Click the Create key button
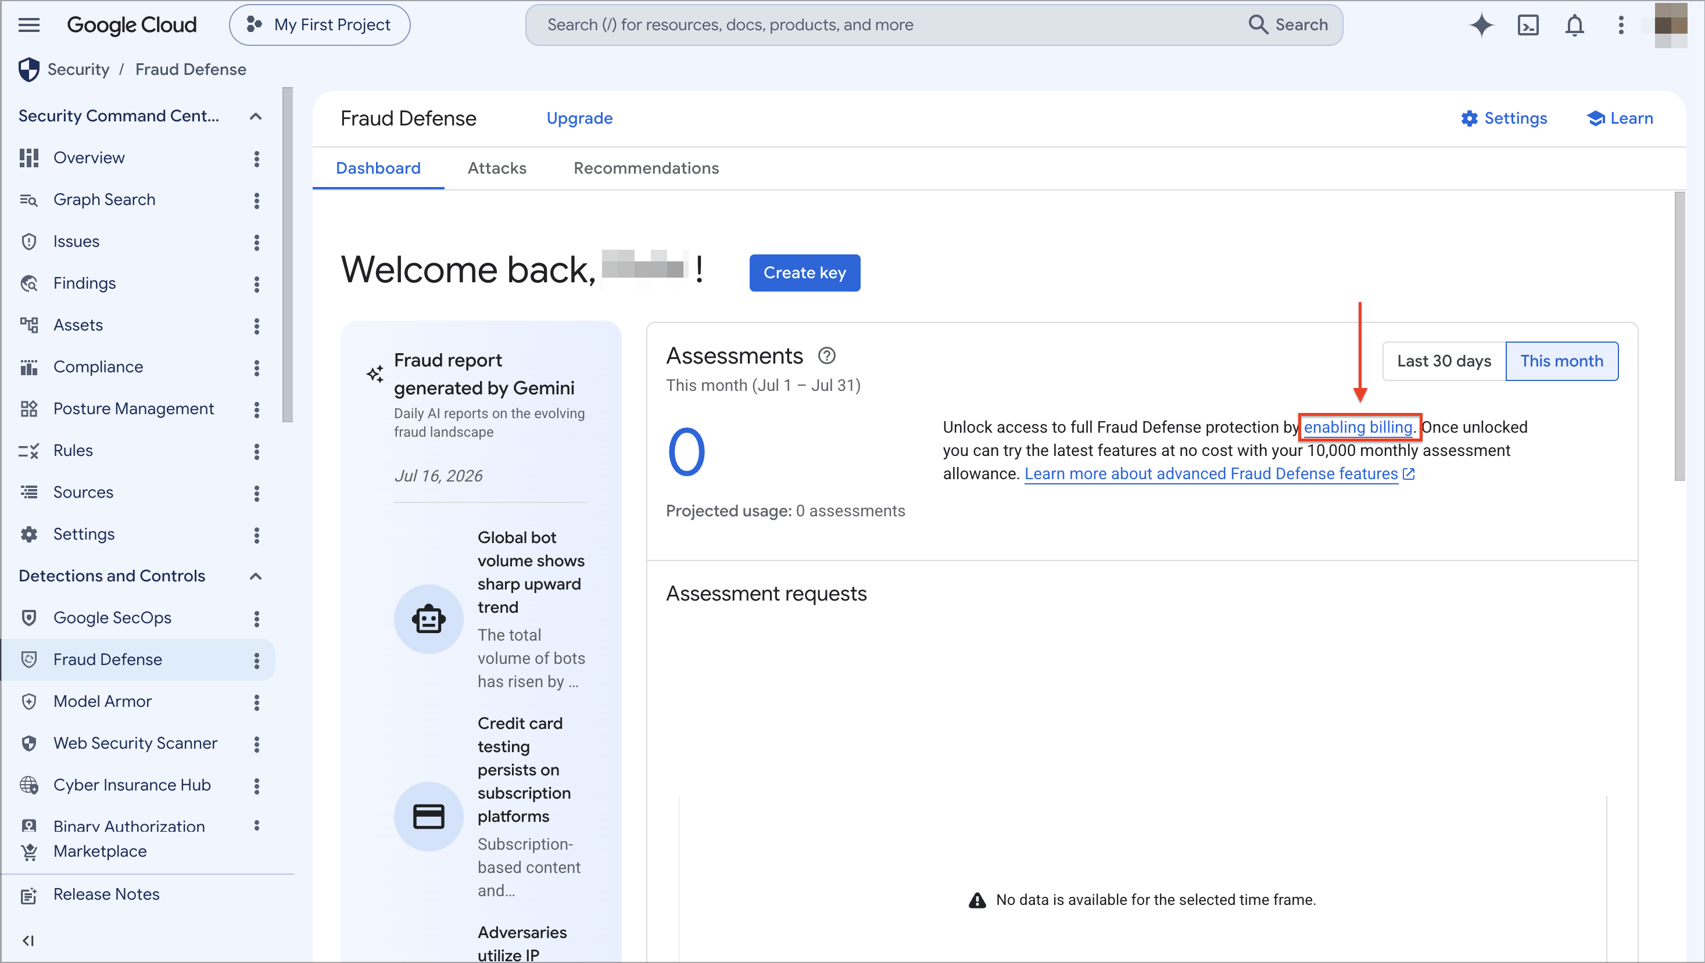This screenshot has width=1705, height=963. click(804, 272)
